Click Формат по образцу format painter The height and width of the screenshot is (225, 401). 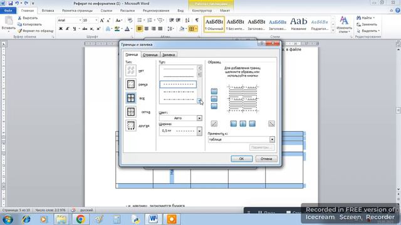point(36,31)
